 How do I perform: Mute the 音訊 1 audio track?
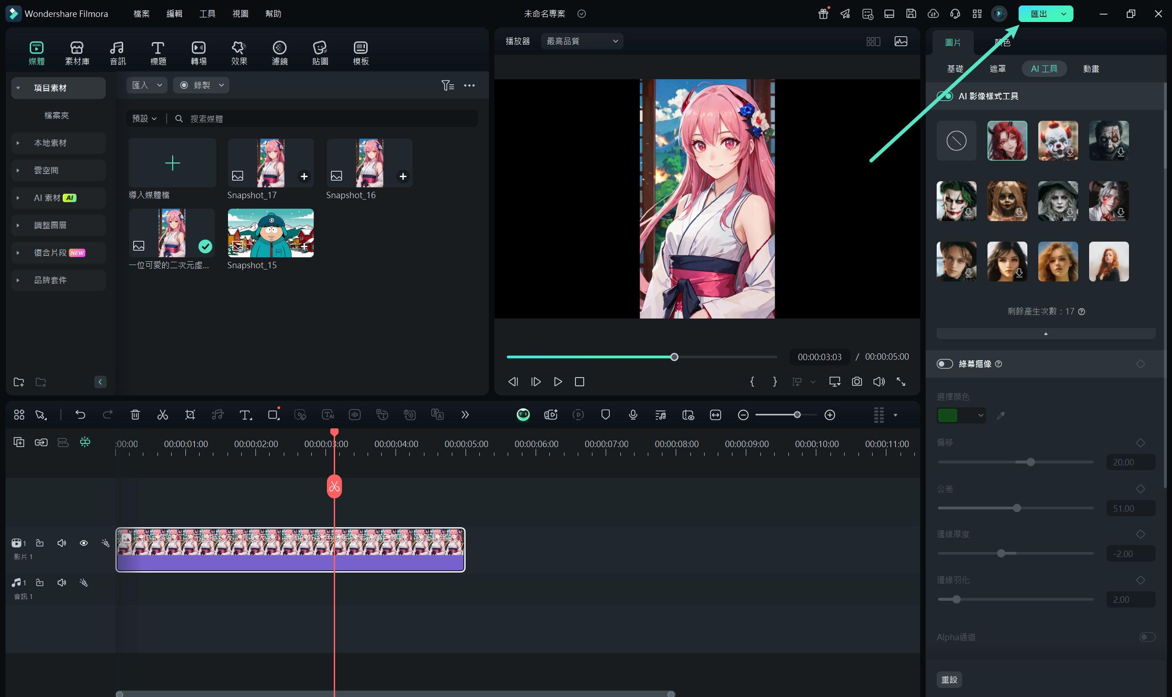coord(61,583)
